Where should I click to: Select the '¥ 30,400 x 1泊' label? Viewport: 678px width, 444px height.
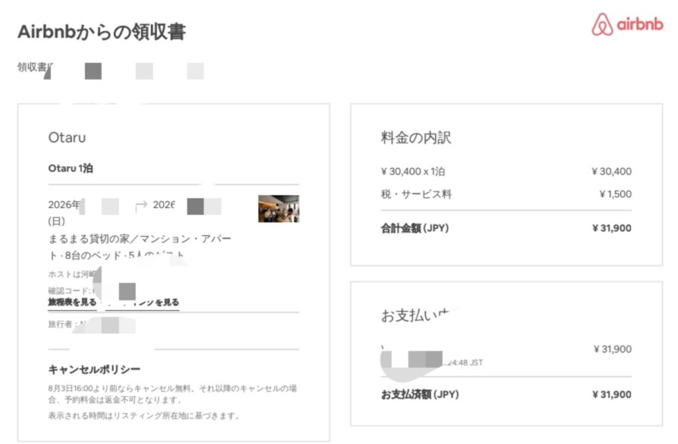tap(413, 171)
